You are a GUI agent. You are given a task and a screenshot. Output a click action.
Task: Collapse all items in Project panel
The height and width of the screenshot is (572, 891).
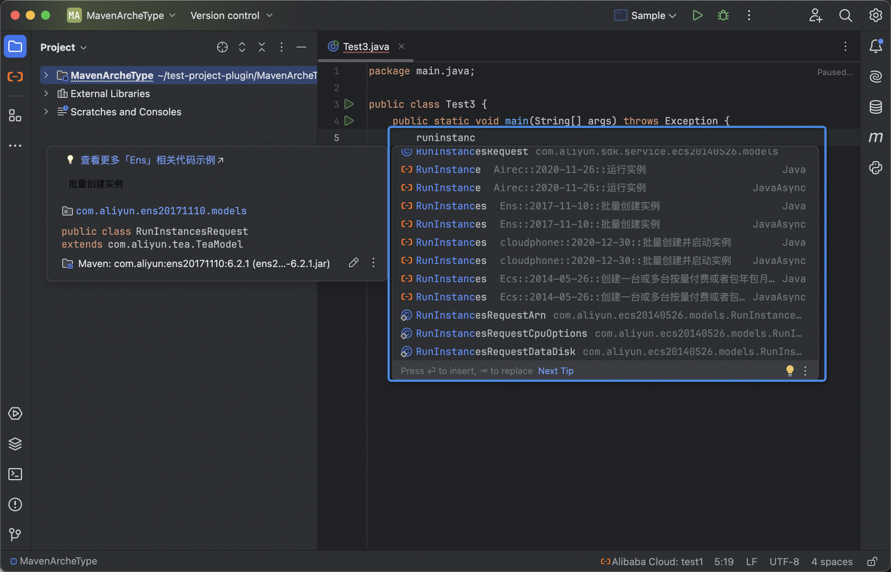(x=262, y=47)
